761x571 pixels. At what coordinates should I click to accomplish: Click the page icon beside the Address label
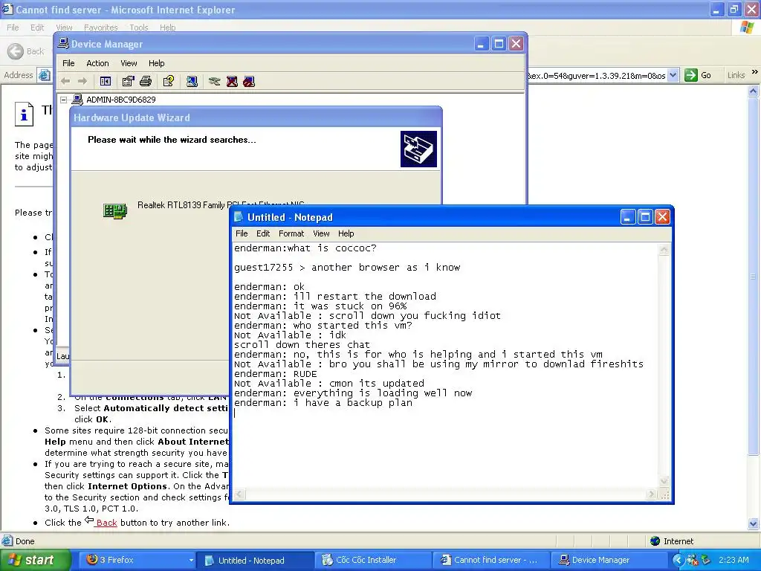[45, 75]
